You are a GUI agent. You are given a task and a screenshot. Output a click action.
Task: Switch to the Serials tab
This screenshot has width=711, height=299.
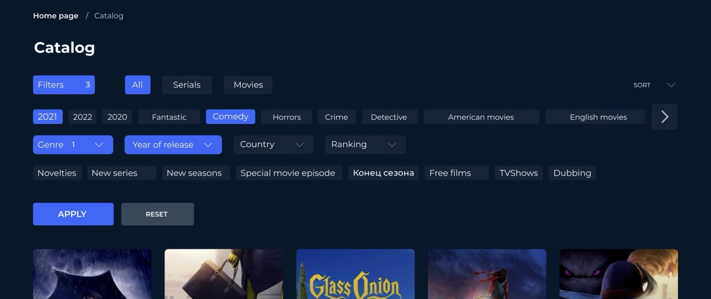coord(187,85)
